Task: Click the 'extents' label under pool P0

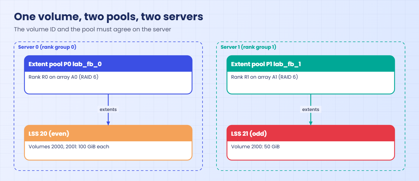Action: point(108,109)
